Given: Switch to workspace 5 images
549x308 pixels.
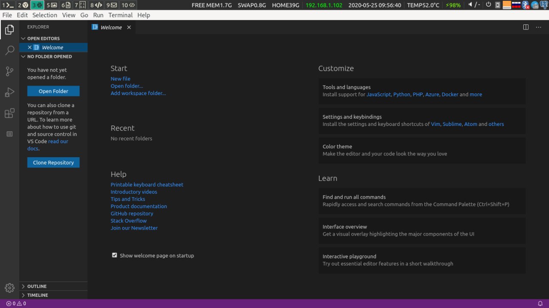Looking at the screenshot, I should pos(52,5).
